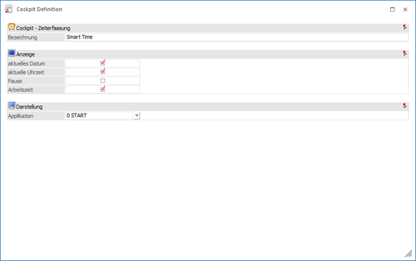Focus the Bezeichnung field containing Smart Time
The width and height of the screenshot is (416, 261).
(236, 37)
